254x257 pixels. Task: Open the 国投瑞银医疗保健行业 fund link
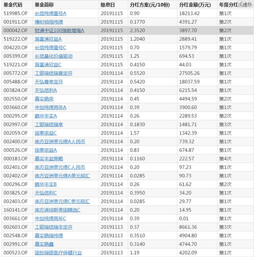(x=58, y=252)
